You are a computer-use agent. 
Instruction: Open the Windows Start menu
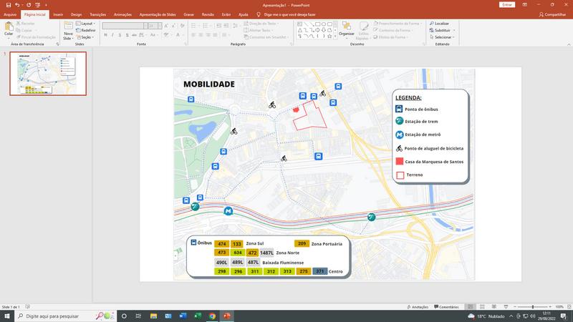tap(7, 316)
